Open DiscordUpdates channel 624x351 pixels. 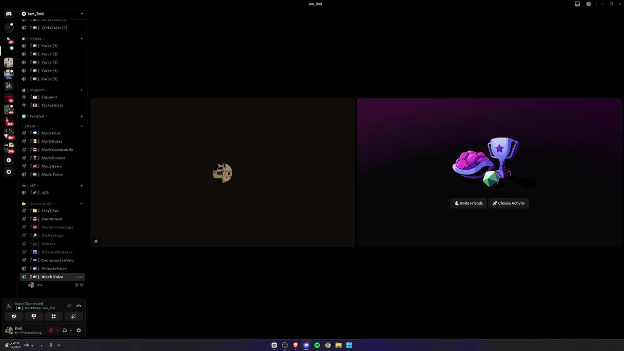(53, 252)
